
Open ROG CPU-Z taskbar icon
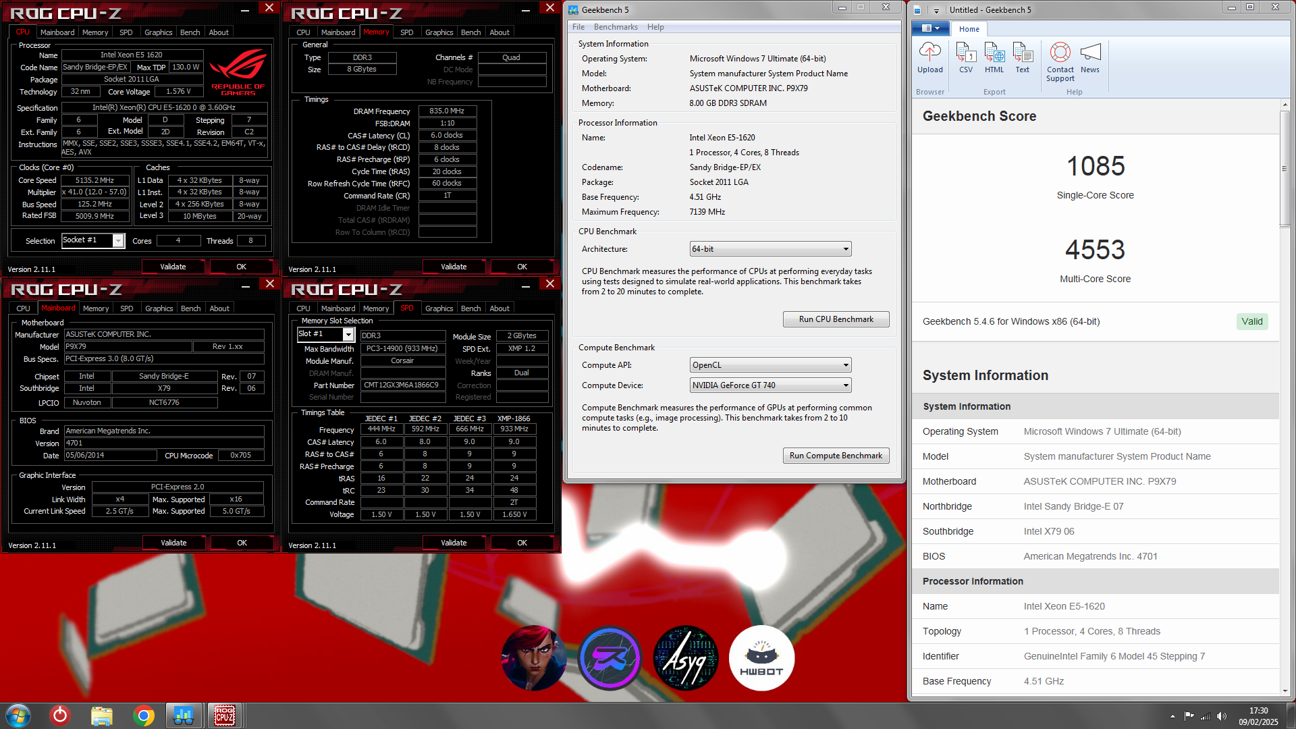tap(225, 715)
